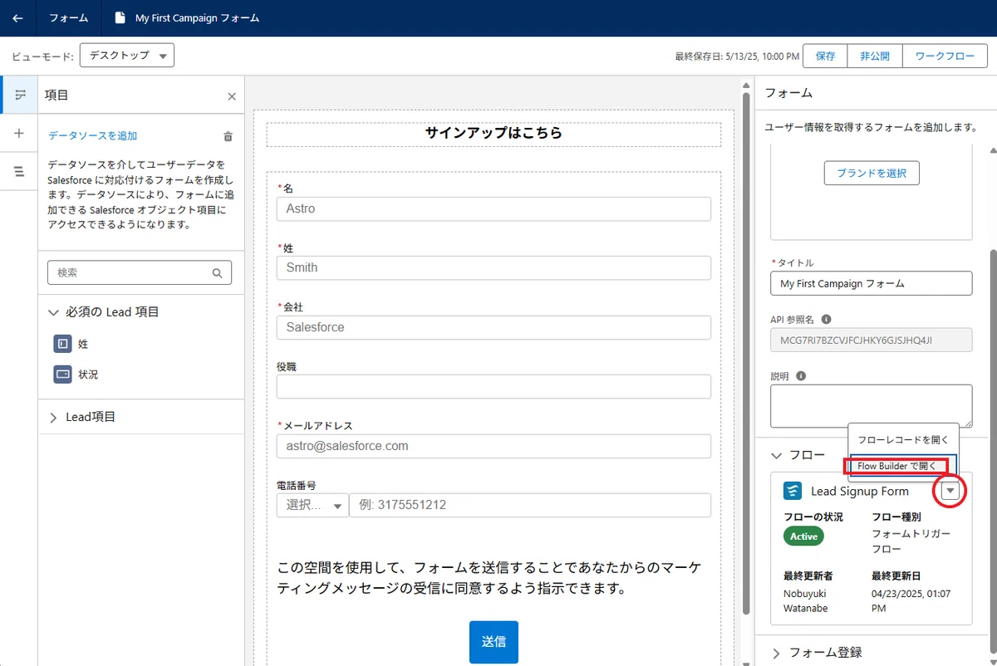The height and width of the screenshot is (666, 997).
Task: Open the ビューモード デスクトップ dropdown
Action: tap(127, 56)
